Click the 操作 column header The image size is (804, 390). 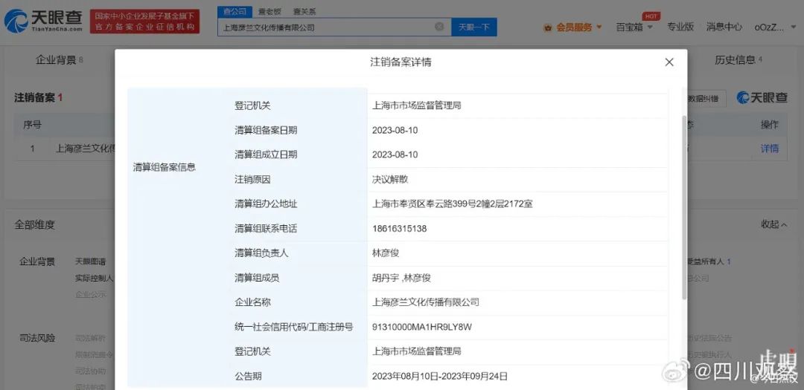[x=769, y=124]
